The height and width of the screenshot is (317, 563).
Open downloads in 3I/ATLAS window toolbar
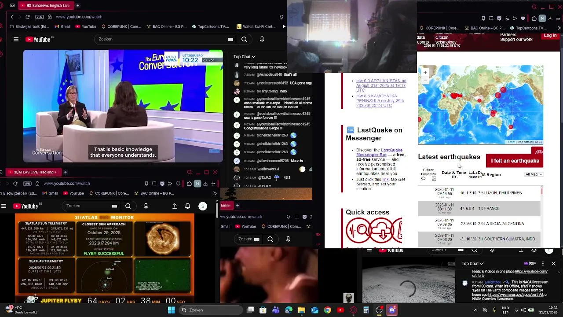(205, 184)
